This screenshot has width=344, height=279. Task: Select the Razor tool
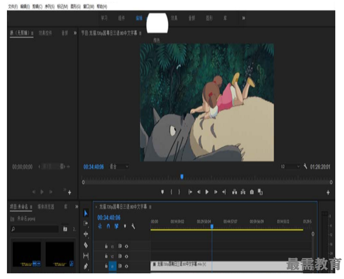86,245
